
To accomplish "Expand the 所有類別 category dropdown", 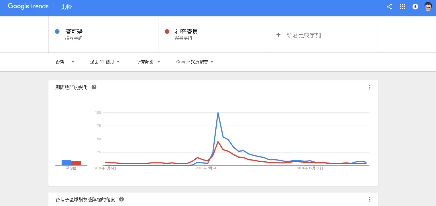I will tap(148, 62).
